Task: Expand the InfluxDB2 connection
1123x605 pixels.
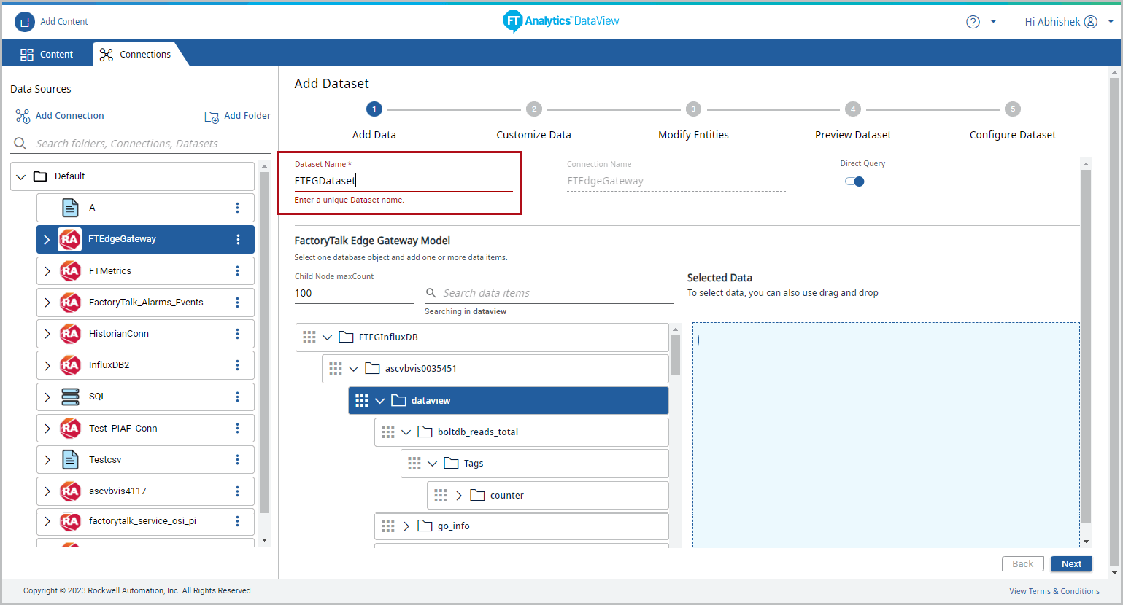Action: click(x=47, y=365)
